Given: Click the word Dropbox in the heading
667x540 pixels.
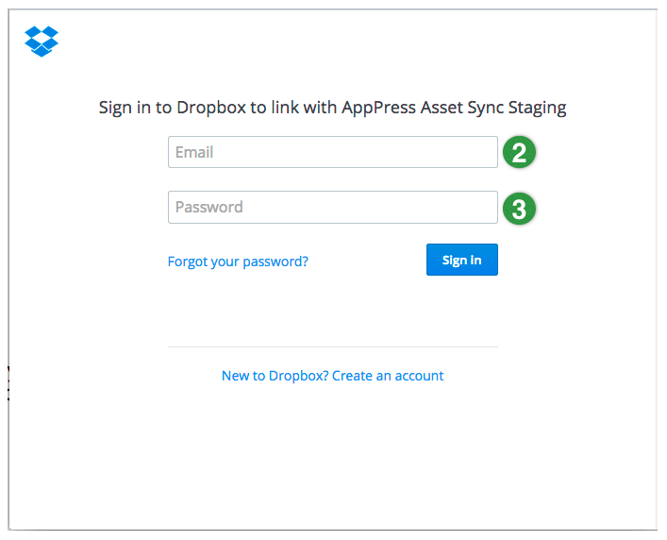Looking at the screenshot, I should point(211,108).
